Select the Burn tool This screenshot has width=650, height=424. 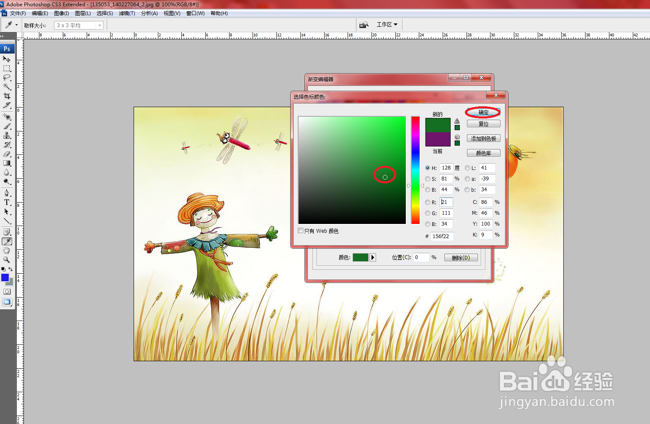tap(7, 181)
